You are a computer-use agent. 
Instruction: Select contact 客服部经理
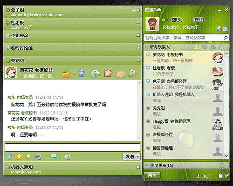[x=184, y=138]
